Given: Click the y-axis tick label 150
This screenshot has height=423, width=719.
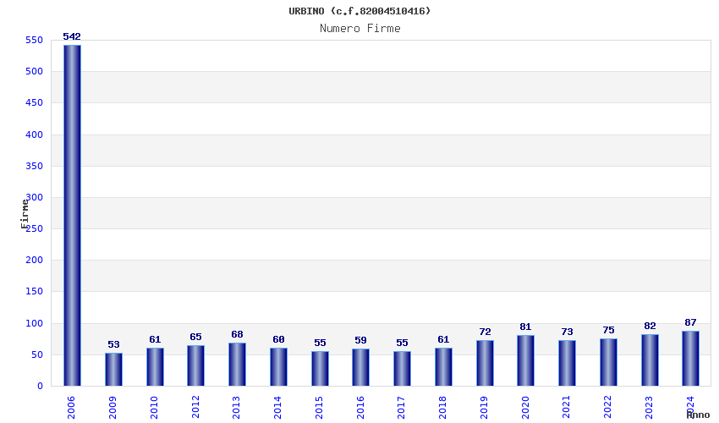Looking at the screenshot, I should (x=35, y=291).
